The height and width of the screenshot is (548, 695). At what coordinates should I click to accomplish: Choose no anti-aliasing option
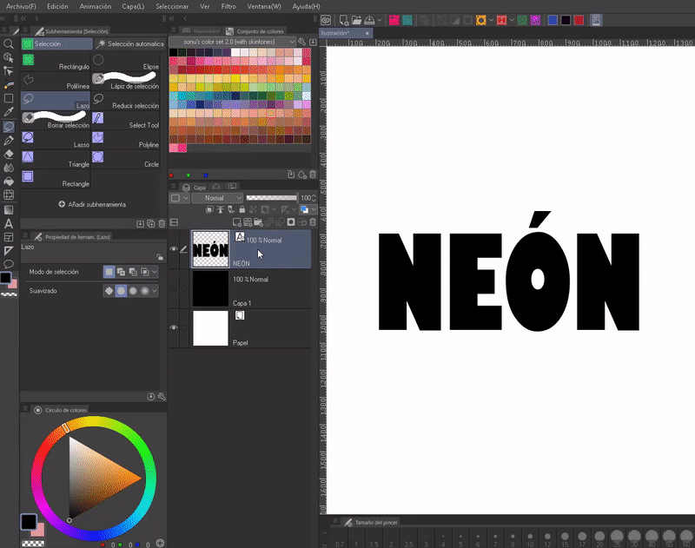[109, 291]
